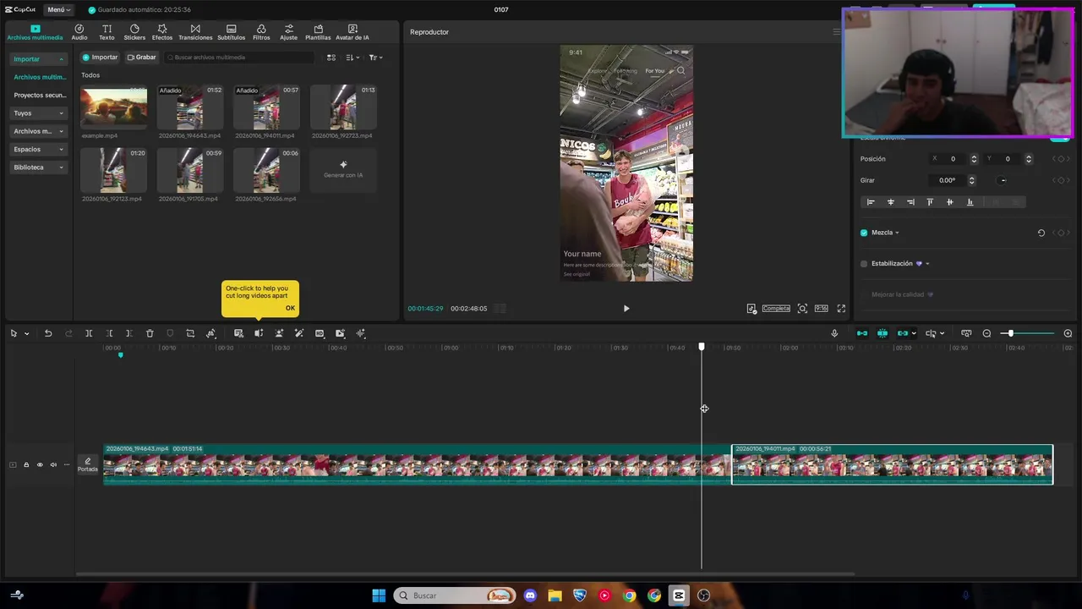Record voiceover with microphone icon
Image resolution: width=1082 pixels, height=609 pixels.
coord(834,333)
